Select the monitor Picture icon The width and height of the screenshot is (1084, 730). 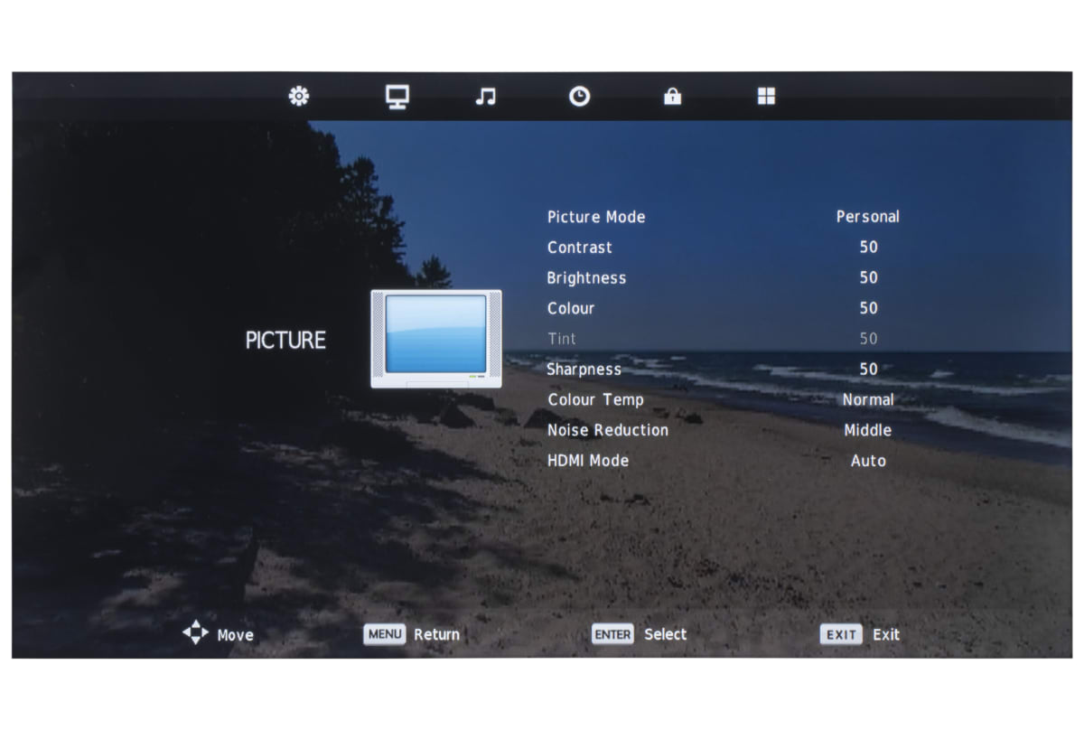click(397, 97)
